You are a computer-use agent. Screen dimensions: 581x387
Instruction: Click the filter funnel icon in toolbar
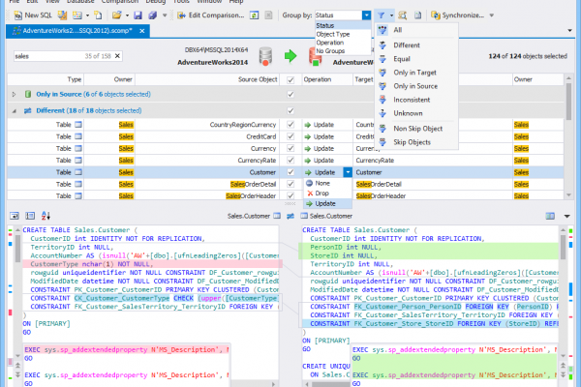tap(382, 15)
